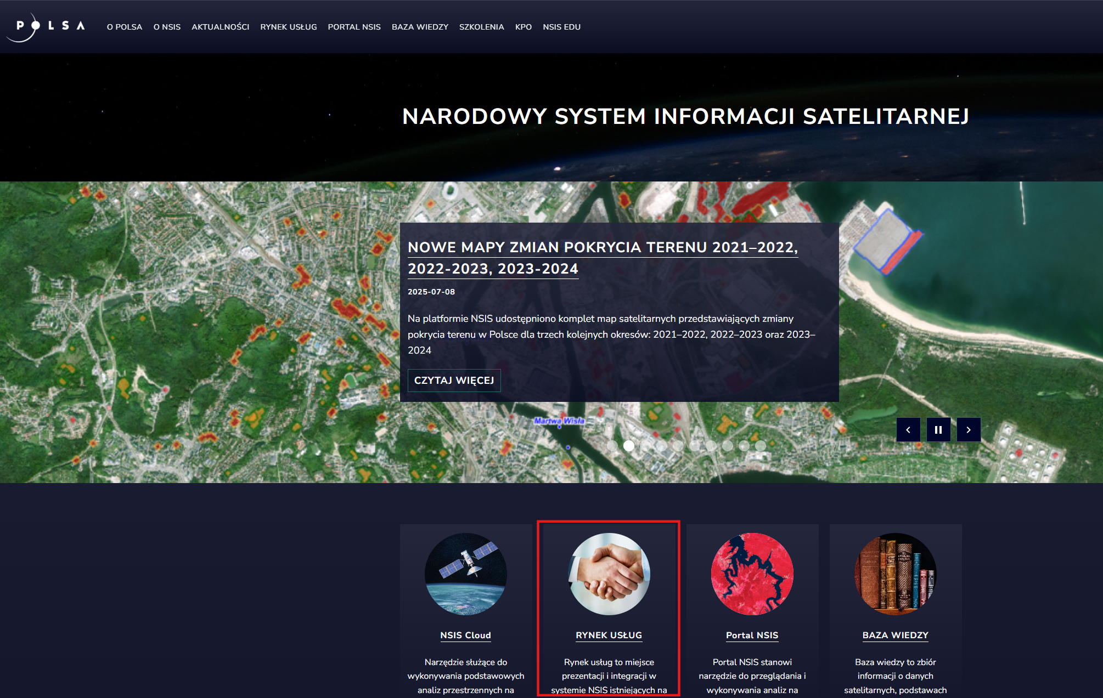Open the BAZA WIEDZY card title link

click(x=895, y=635)
